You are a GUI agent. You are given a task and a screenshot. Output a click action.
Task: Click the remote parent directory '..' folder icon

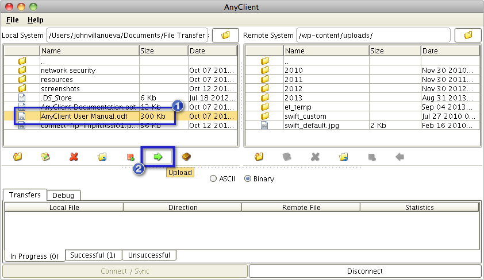(264, 61)
